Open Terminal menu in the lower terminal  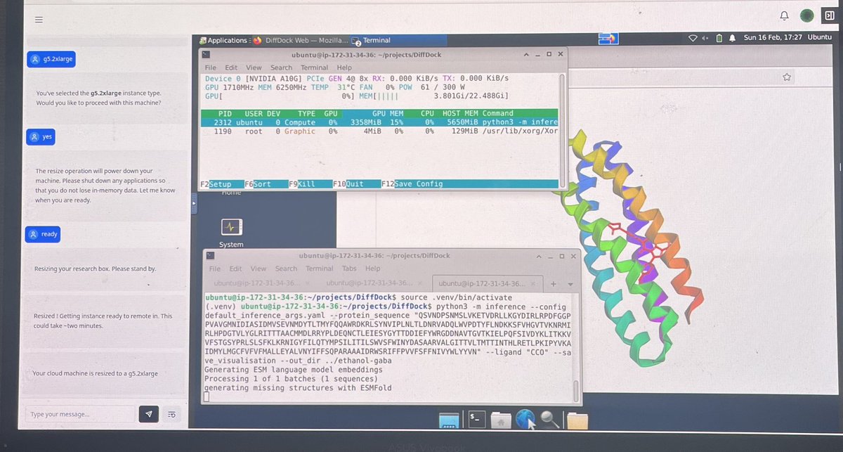point(319,269)
